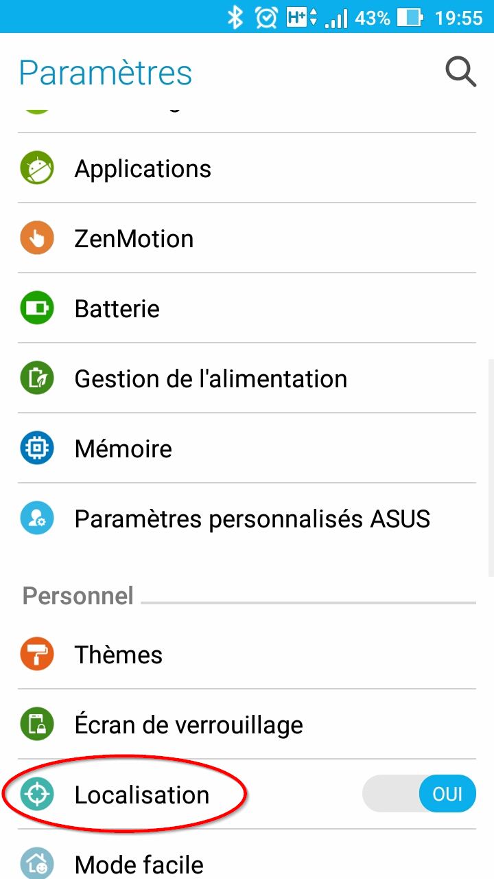Tap the green Applications android icon
This screenshot has width=494, height=879.
(37, 168)
